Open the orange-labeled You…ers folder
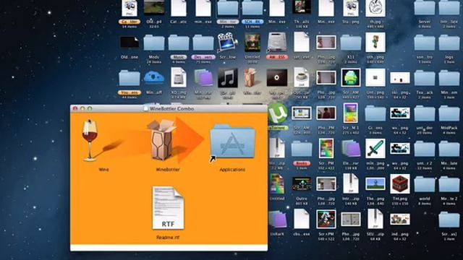 click(129, 79)
